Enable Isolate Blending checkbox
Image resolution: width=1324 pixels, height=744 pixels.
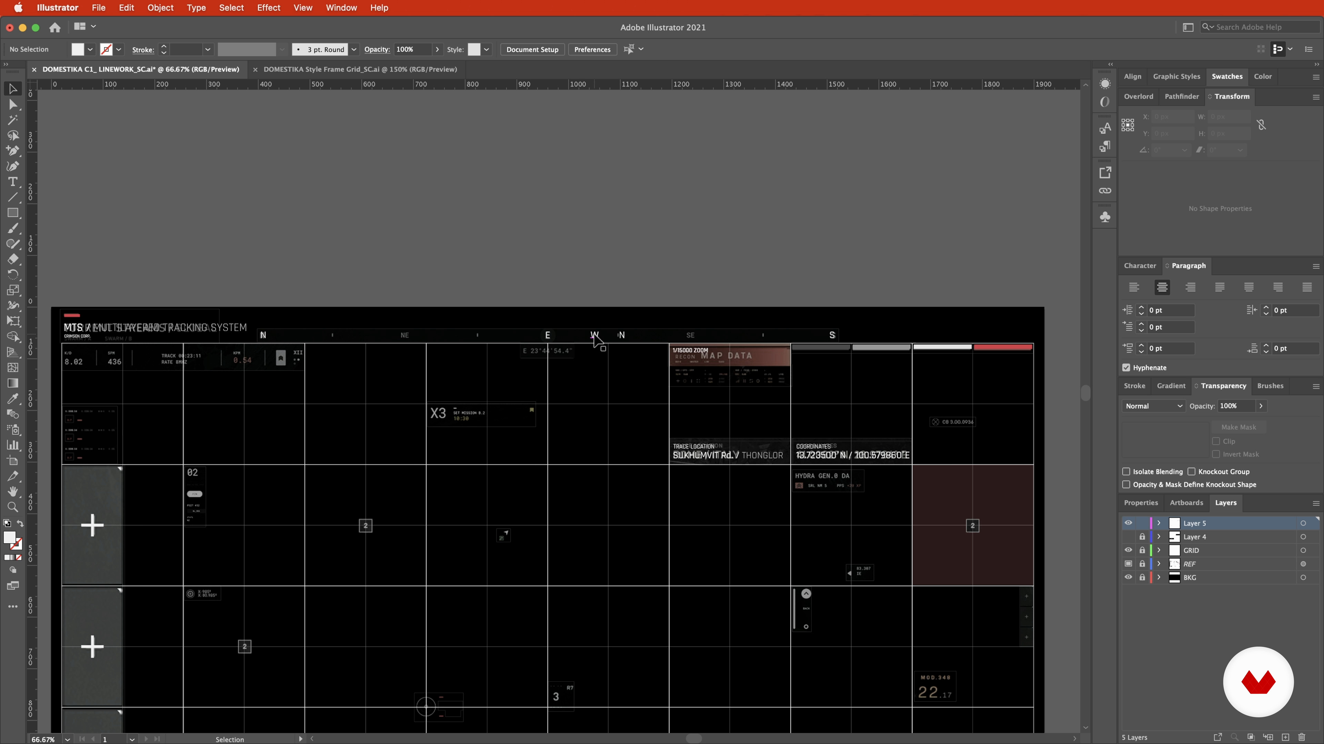(x=1126, y=471)
